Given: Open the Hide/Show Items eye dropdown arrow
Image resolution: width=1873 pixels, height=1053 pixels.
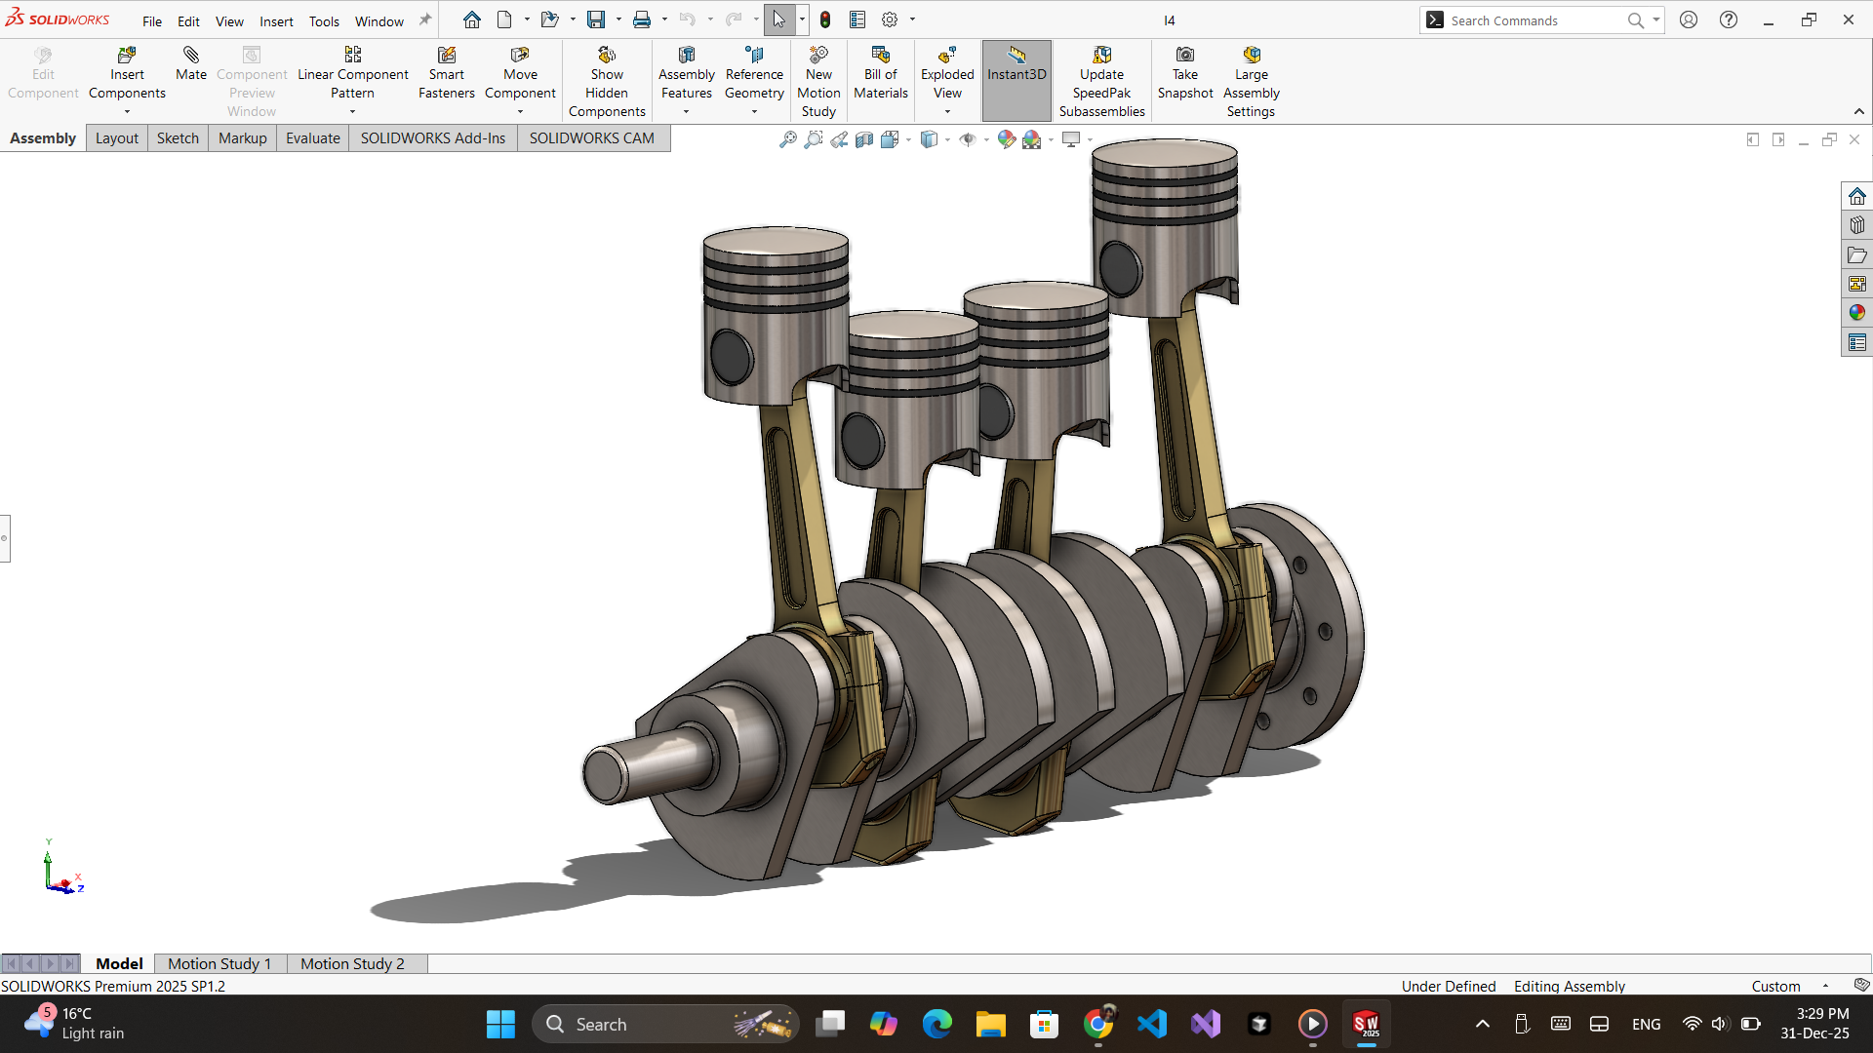Looking at the screenshot, I should pyautogui.click(x=986, y=139).
